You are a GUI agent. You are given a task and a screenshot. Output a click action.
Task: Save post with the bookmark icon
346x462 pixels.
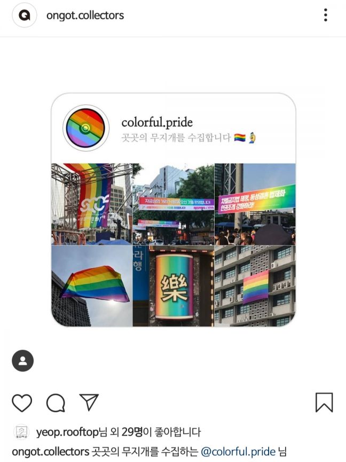point(324,402)
